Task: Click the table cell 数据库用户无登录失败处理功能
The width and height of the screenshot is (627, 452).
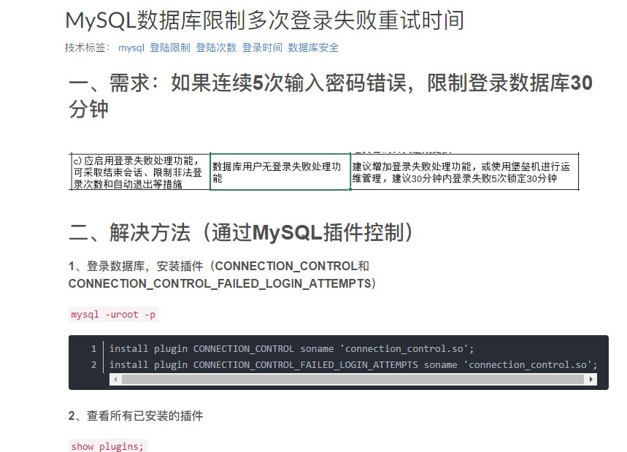Action: coord(280,172)
